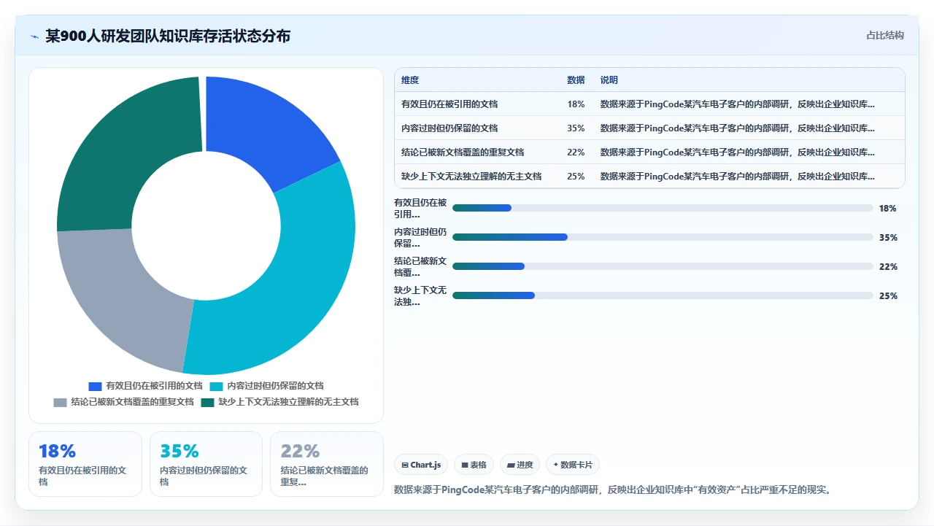Toggle legend label 缺少上下文无法独立理解的无主文档

[x=289, y=402]
